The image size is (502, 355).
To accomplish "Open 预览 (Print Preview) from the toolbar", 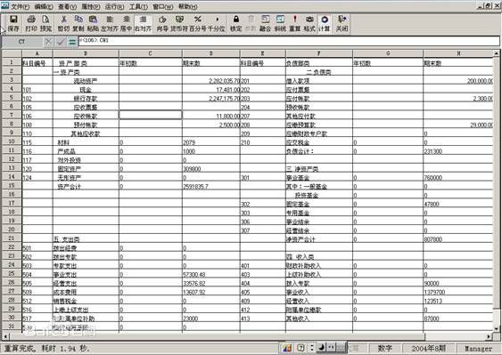I will 45,23.
